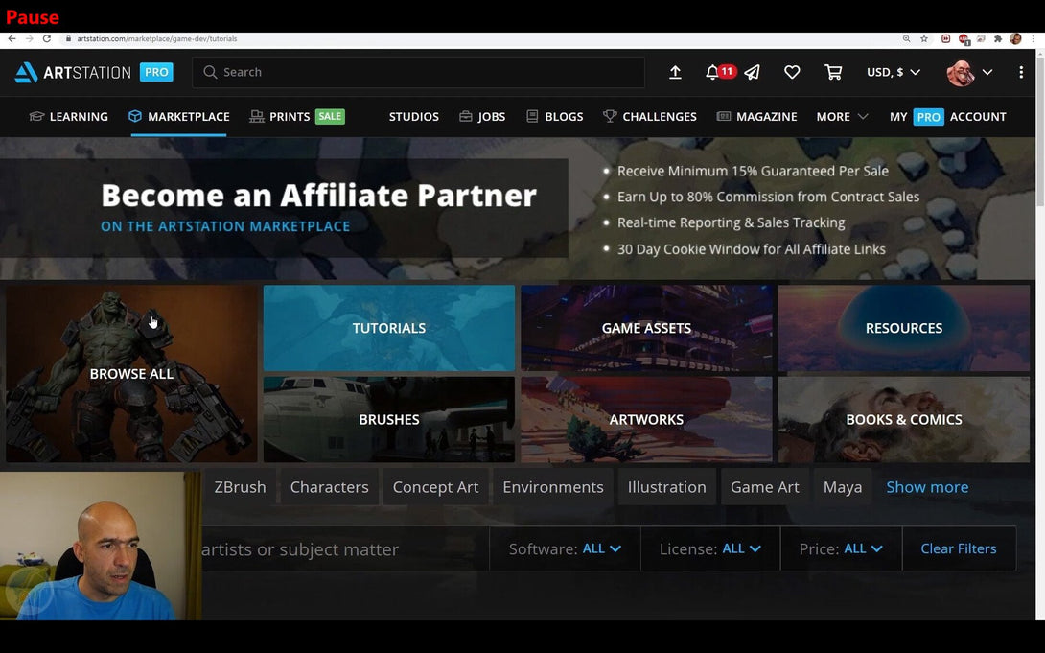Image resolution: width=1045 pixels, height=653 pixels.
Task: Open the upload artwork icon
Action: point(675,72)
